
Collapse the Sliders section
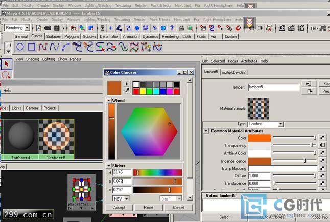(x=109, y=166)
